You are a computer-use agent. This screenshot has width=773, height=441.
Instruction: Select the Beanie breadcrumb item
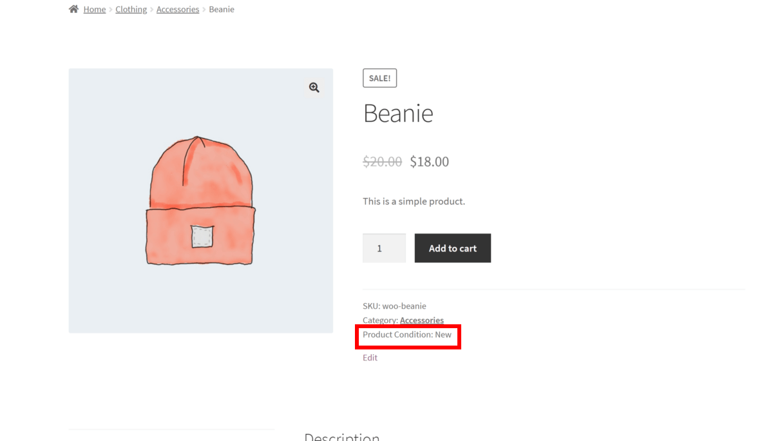222,9
